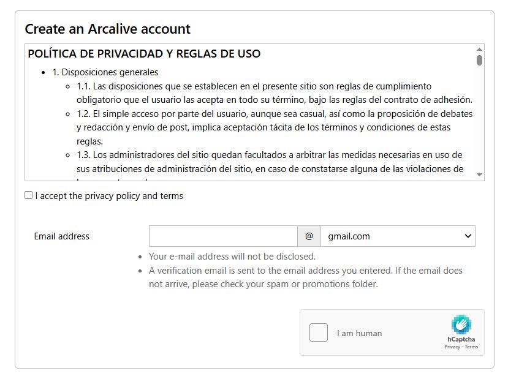This screenshot has height=379, width=508.
Task: Open hCaptcha Terms link
Action: (471, 347)
